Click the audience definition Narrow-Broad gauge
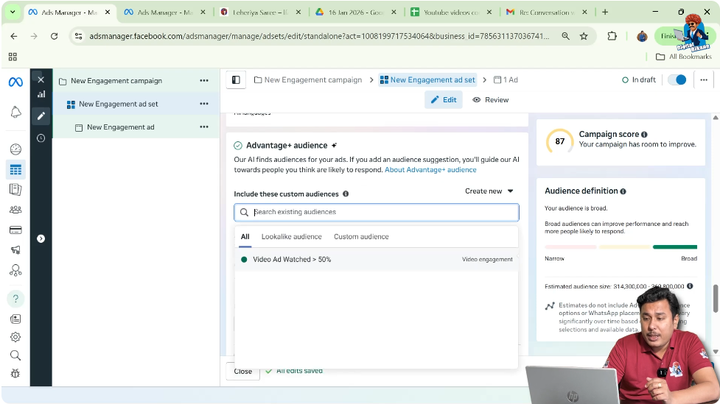This screenshot has height=404, width=720. coord(621,247)
